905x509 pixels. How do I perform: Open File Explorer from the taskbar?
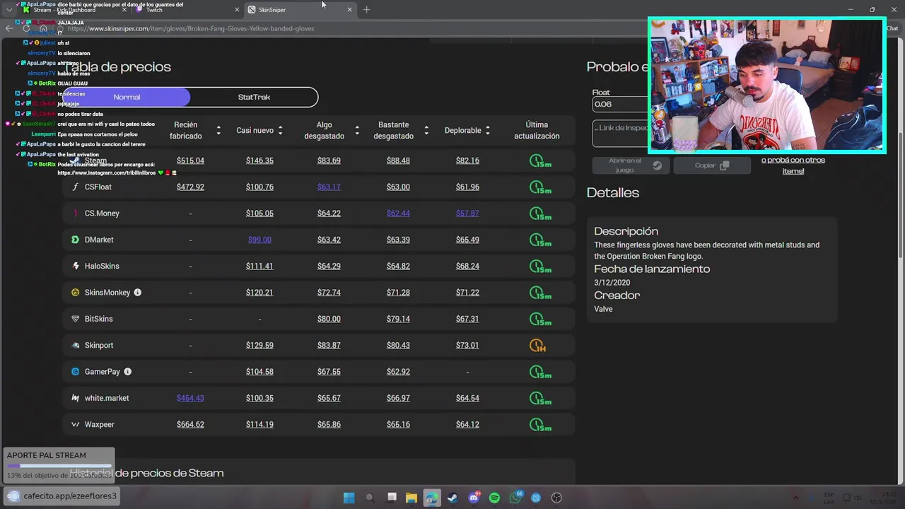click(x=411, y=498)
